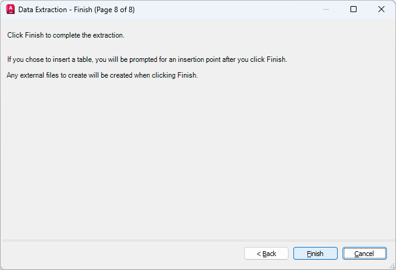Click empty footer space left of Back button

point(121,254)
